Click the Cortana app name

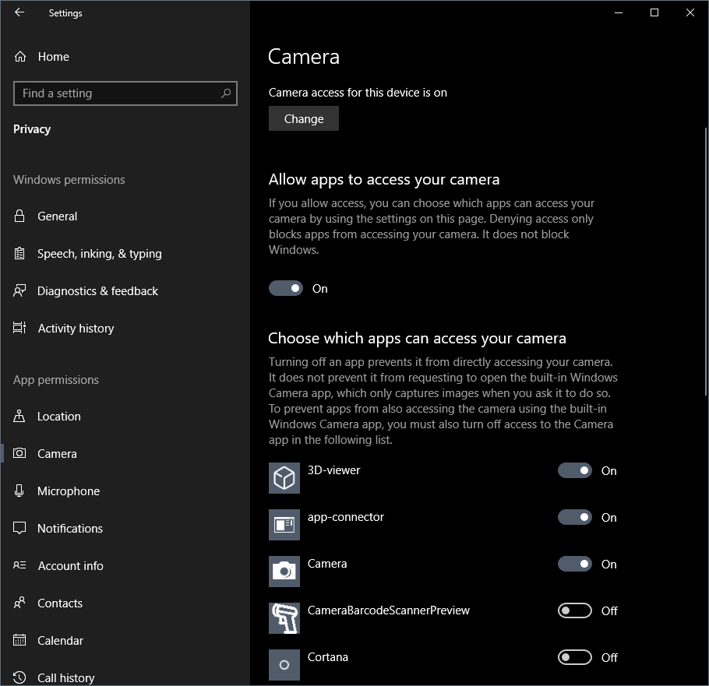(328, 657)
